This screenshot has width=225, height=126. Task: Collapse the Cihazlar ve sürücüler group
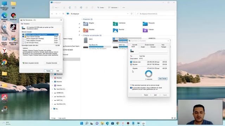tap(82, 35)
